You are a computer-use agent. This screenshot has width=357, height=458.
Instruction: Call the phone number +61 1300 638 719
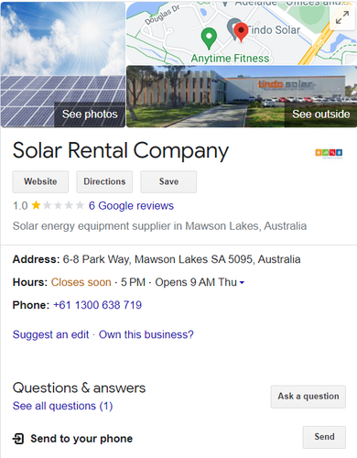pyautogui.click(x=97, y=305)
